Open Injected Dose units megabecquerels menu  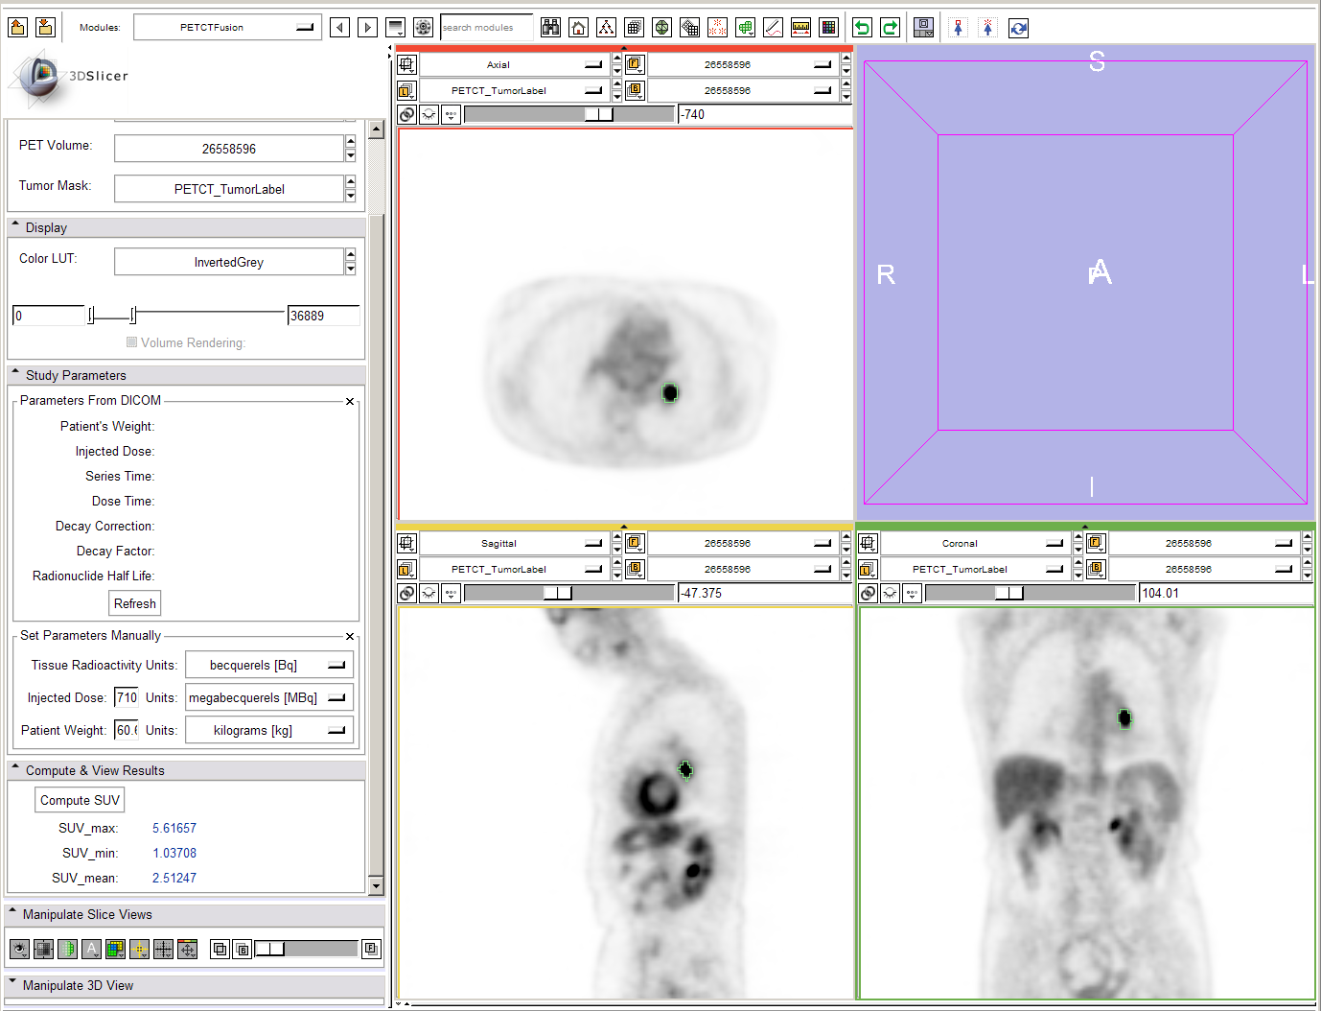pos(268,697)
